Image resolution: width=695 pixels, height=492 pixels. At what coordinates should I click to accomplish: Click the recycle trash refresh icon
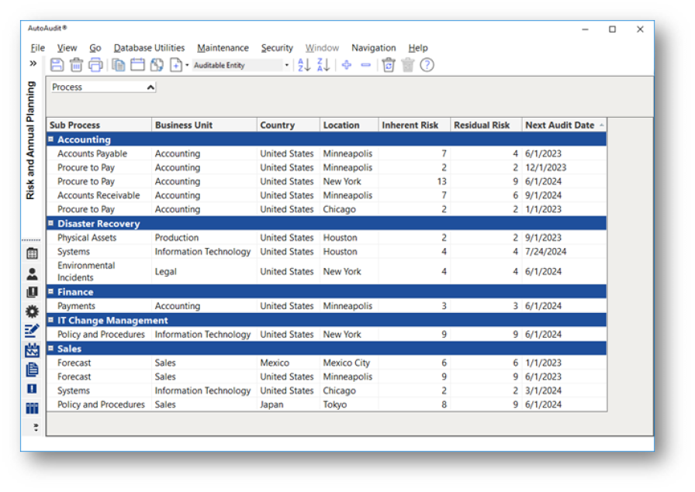[x=389, y=65]
